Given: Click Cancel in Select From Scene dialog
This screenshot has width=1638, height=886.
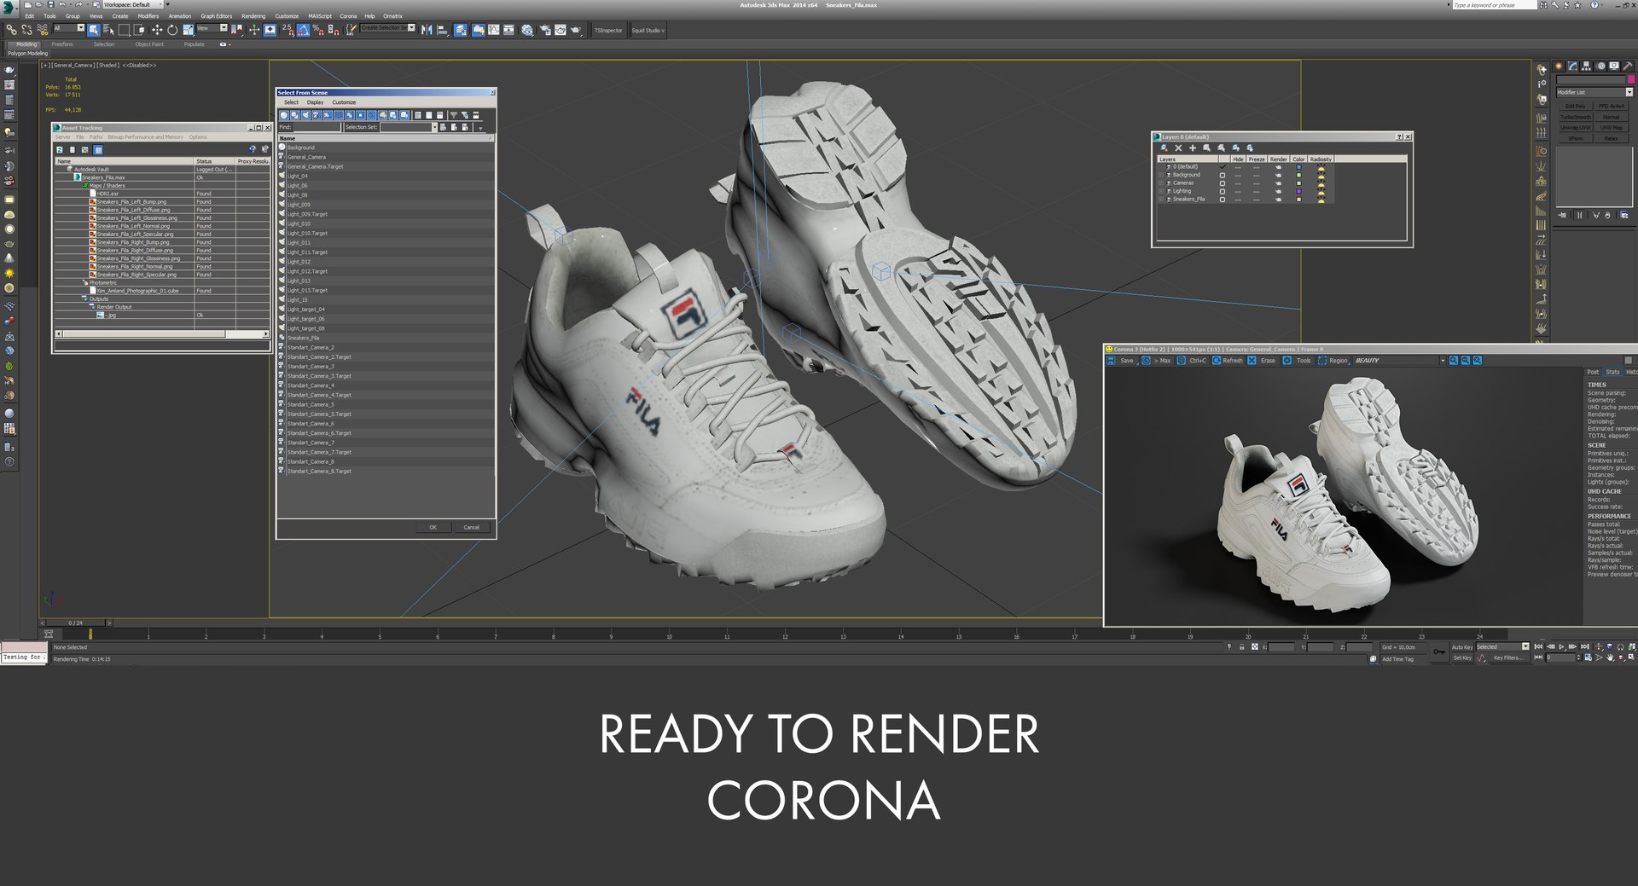Looking at the screenshot, I should pyautogui.click(x=471, y=527).
